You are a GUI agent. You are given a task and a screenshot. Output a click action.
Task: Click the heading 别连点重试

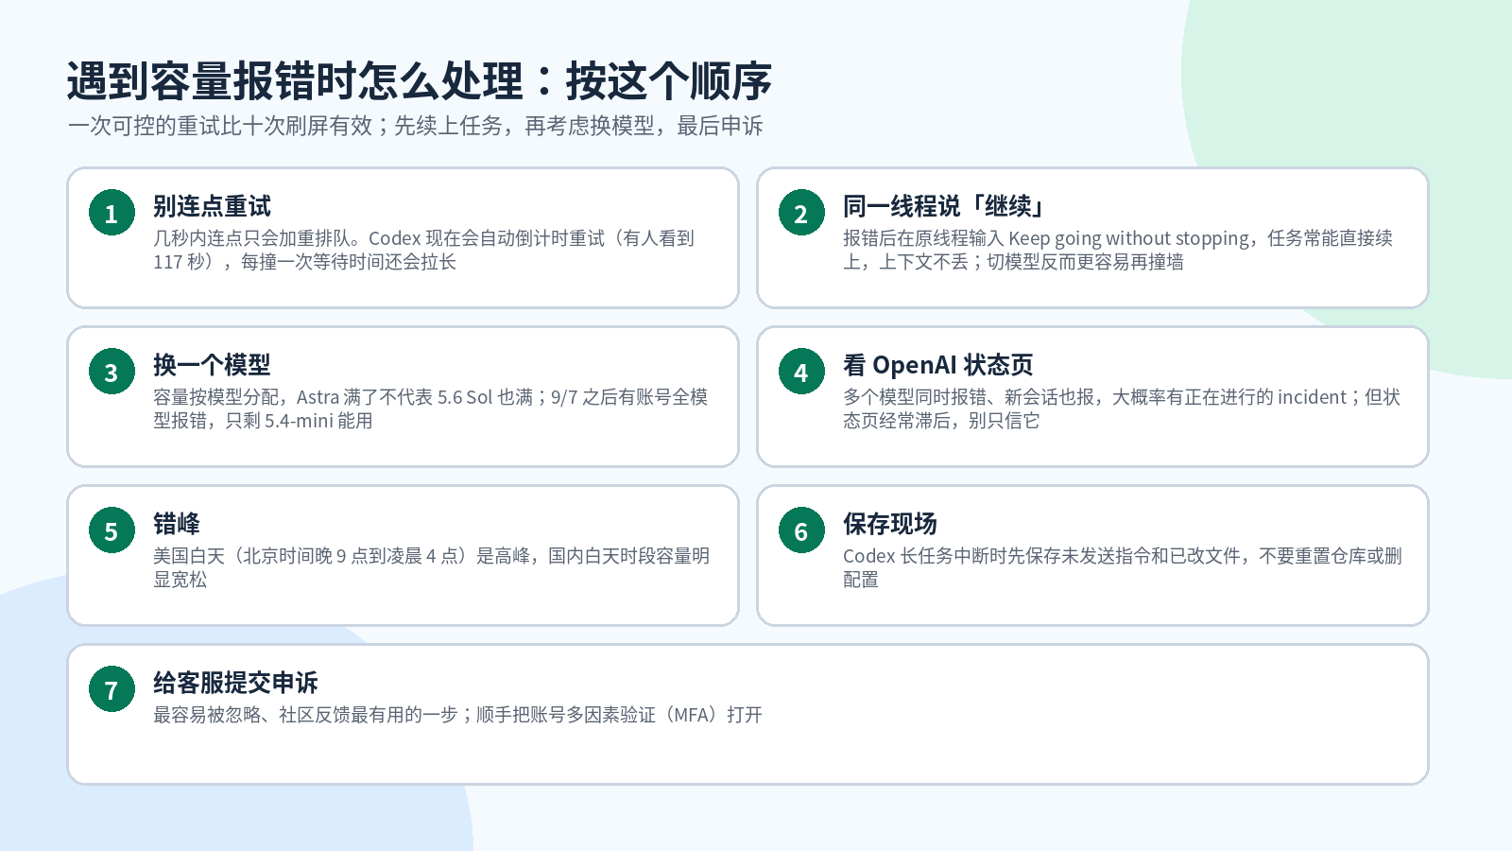213,206
